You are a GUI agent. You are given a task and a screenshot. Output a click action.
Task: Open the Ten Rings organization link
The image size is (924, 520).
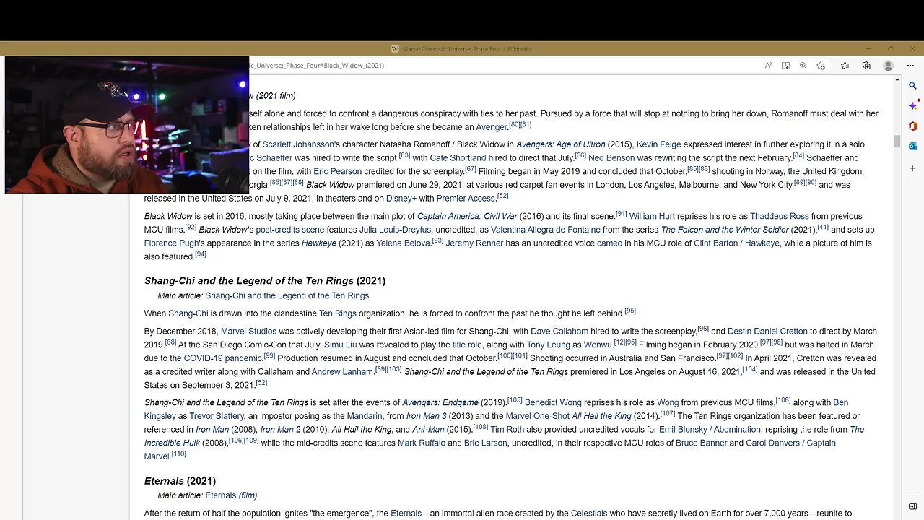338,313
